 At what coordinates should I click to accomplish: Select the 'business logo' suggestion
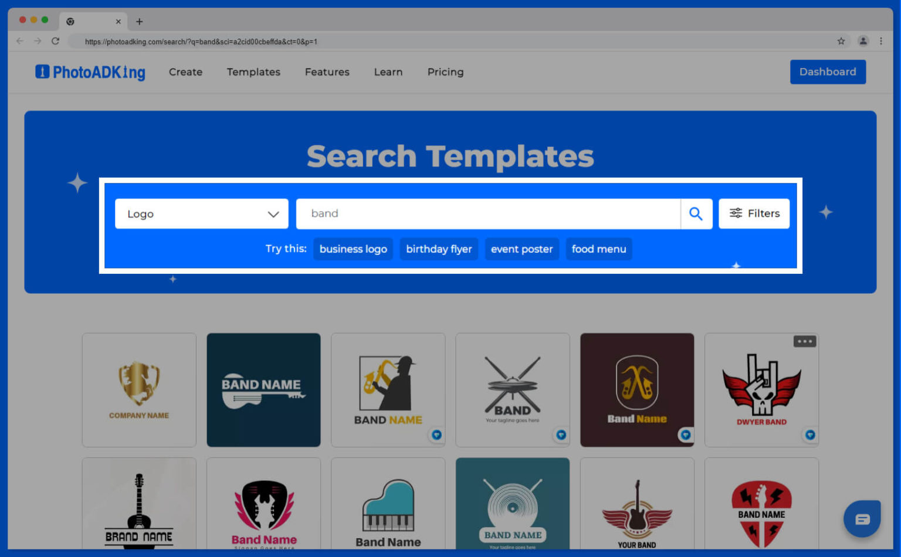pos(353,249)
